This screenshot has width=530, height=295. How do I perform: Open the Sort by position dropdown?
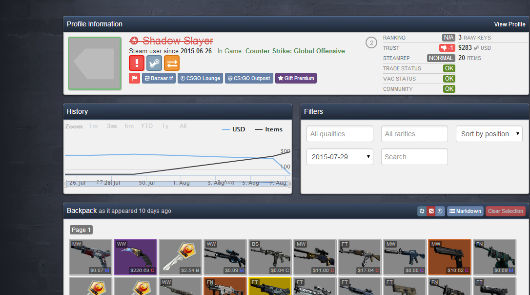click(x=489, y=134)
